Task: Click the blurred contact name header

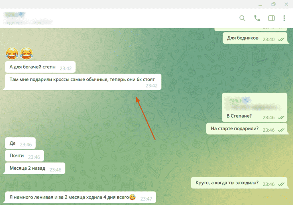Action: point(14,15)
